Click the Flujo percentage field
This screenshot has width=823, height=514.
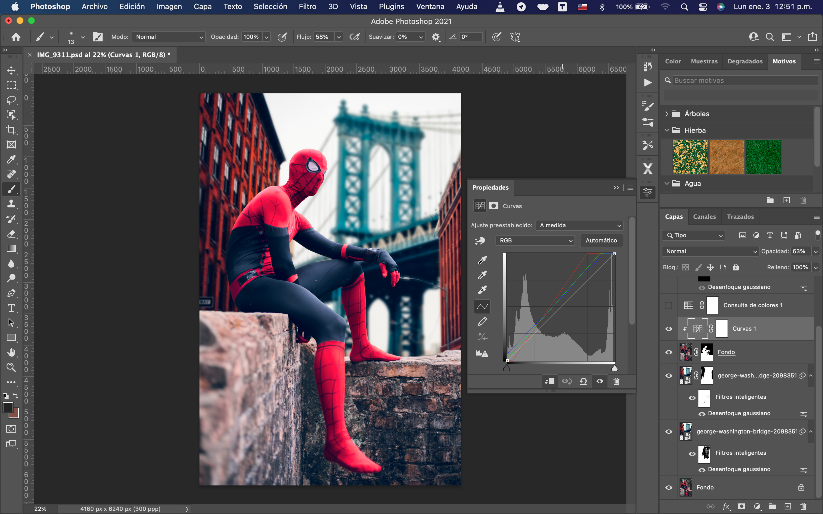(324, 37)
